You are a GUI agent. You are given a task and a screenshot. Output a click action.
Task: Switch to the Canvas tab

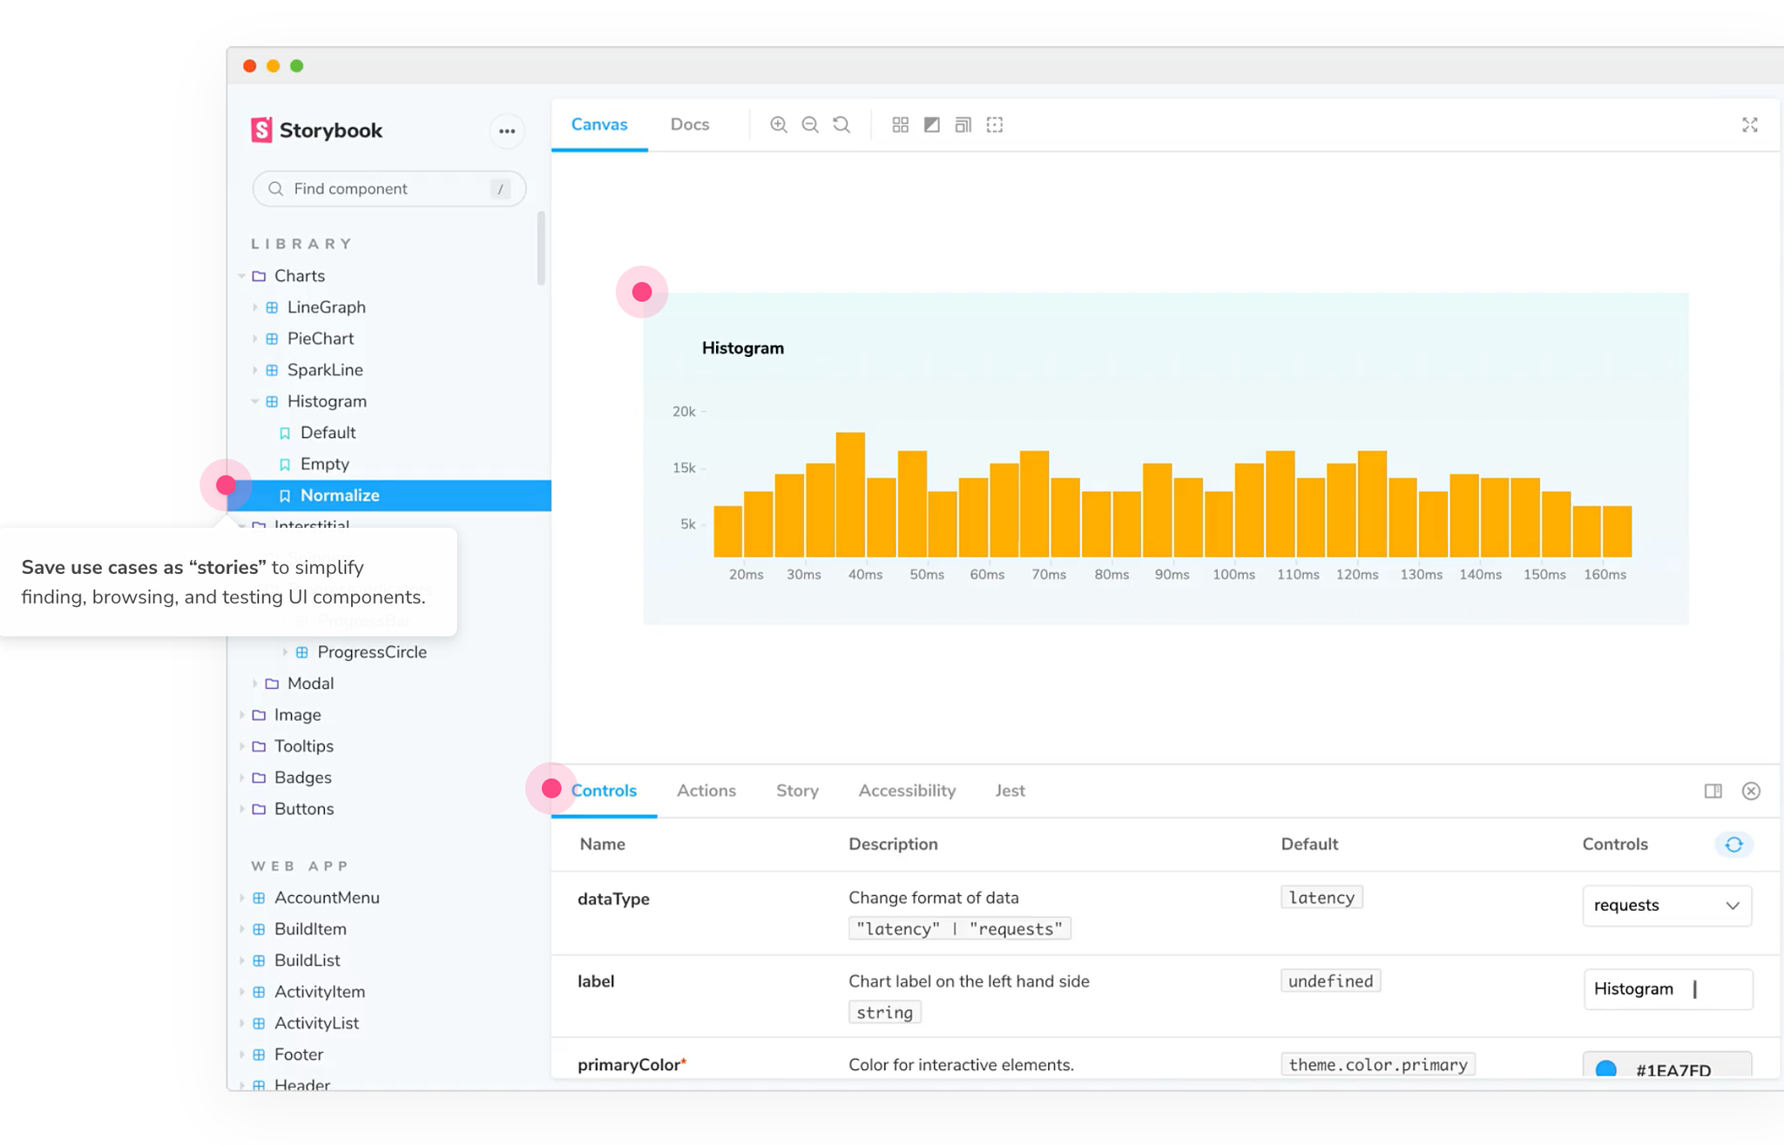599,125
